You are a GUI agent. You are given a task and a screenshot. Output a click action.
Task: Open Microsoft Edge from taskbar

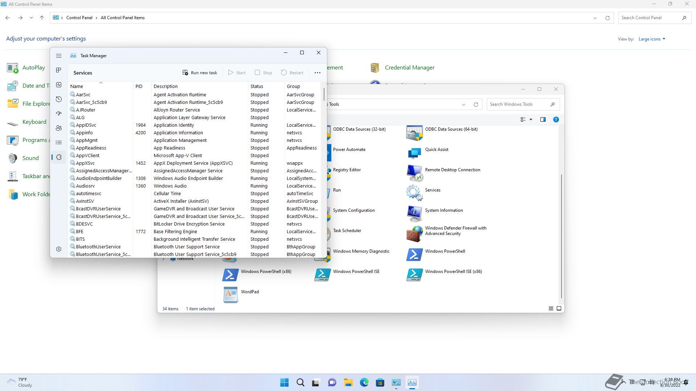(x=364, y=382)
